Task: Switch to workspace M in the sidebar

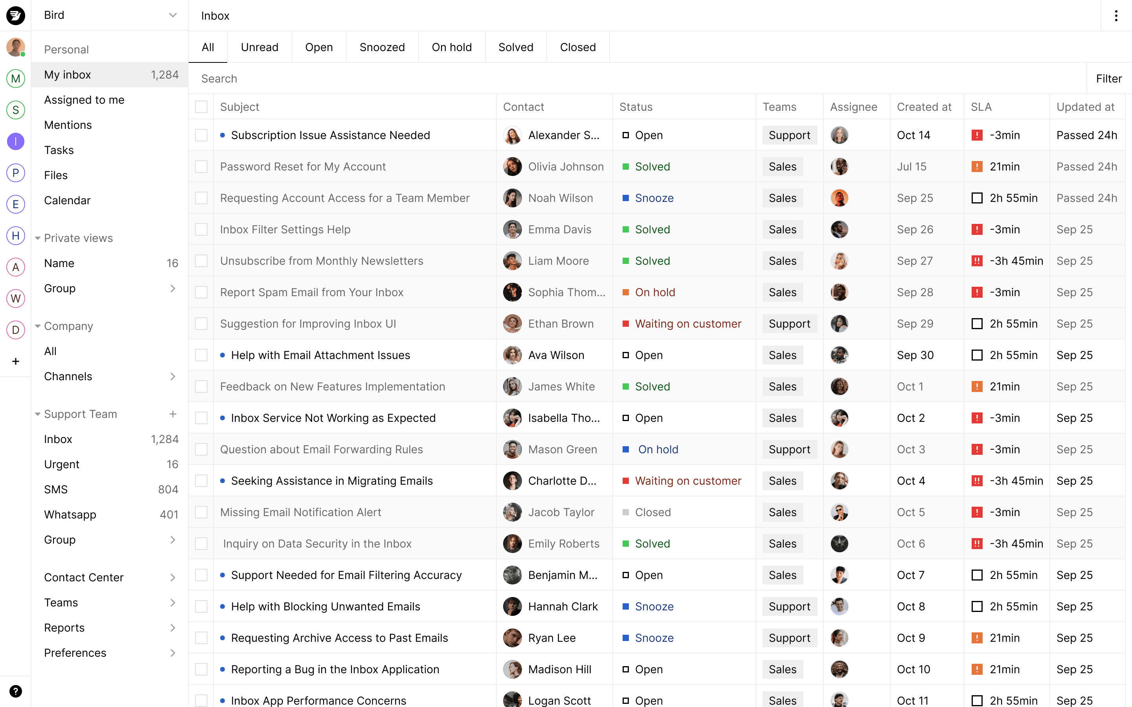Action: 15,79
